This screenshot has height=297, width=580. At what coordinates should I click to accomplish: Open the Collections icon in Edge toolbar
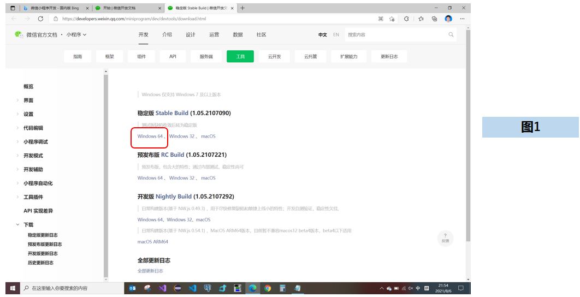435,19
